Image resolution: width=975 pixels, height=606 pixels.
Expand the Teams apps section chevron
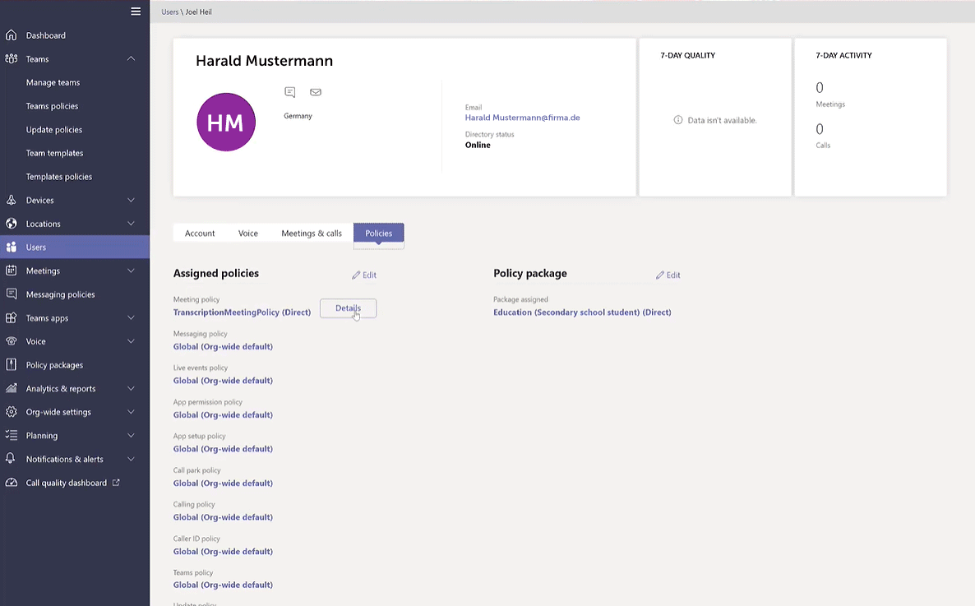[x=132, y=318]
